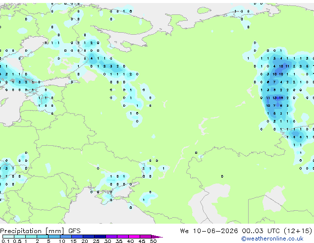
Task: Pick the 1–2 mm legend swatch
Action: tap(31, 237)
